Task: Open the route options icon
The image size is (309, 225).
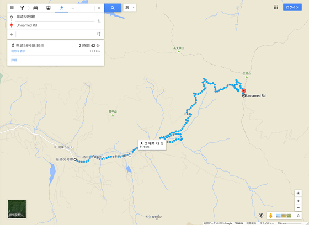Action: point(99,34)
